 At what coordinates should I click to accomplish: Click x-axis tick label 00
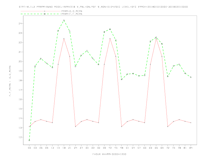29,148
